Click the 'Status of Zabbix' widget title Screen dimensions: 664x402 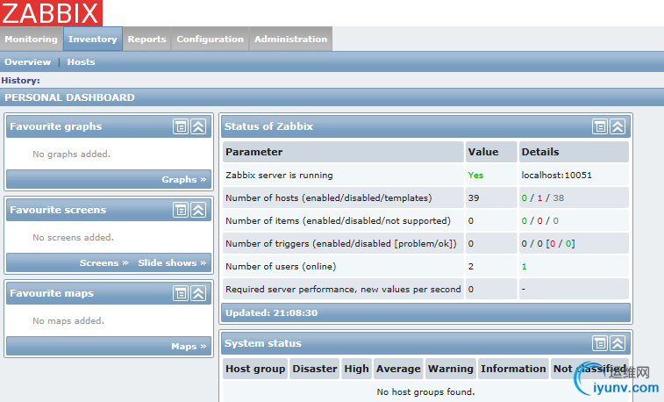point(268,126)
